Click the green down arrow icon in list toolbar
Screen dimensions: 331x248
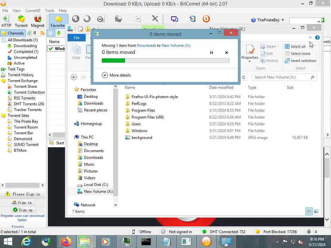59,33
